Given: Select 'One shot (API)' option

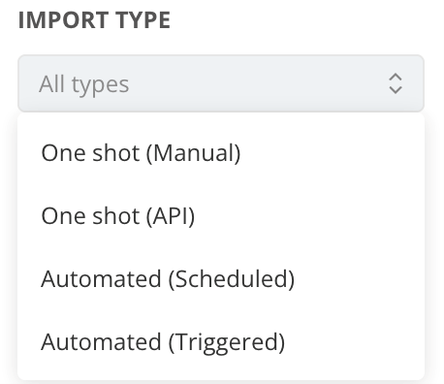Looking at the screenshot, I should (221, 216).
